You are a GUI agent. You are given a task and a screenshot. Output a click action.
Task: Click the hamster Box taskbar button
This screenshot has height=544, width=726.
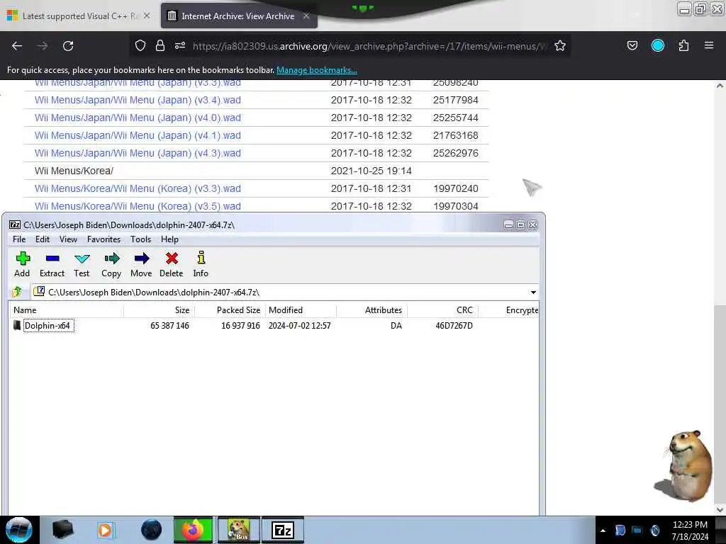click(238, 530)
